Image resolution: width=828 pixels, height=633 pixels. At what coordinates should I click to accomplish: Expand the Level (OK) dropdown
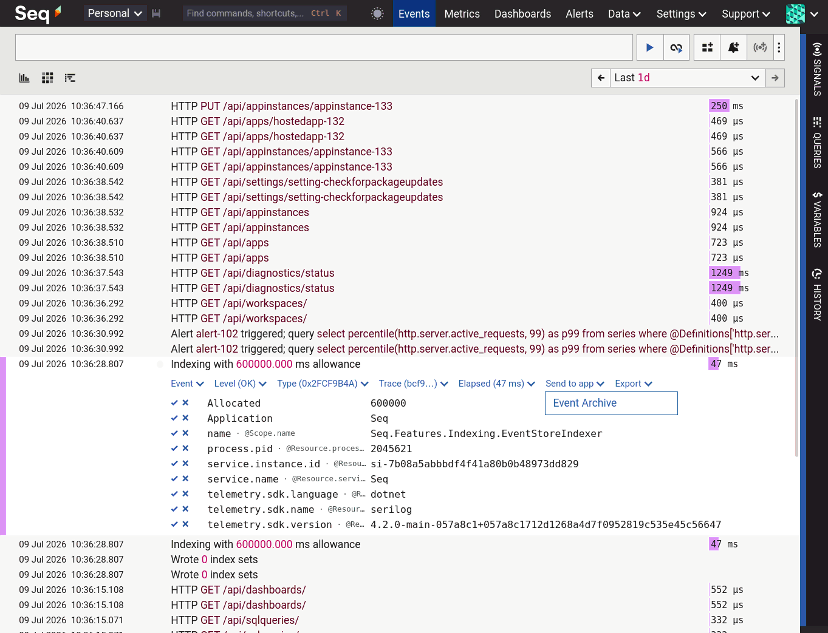point(241,384)
